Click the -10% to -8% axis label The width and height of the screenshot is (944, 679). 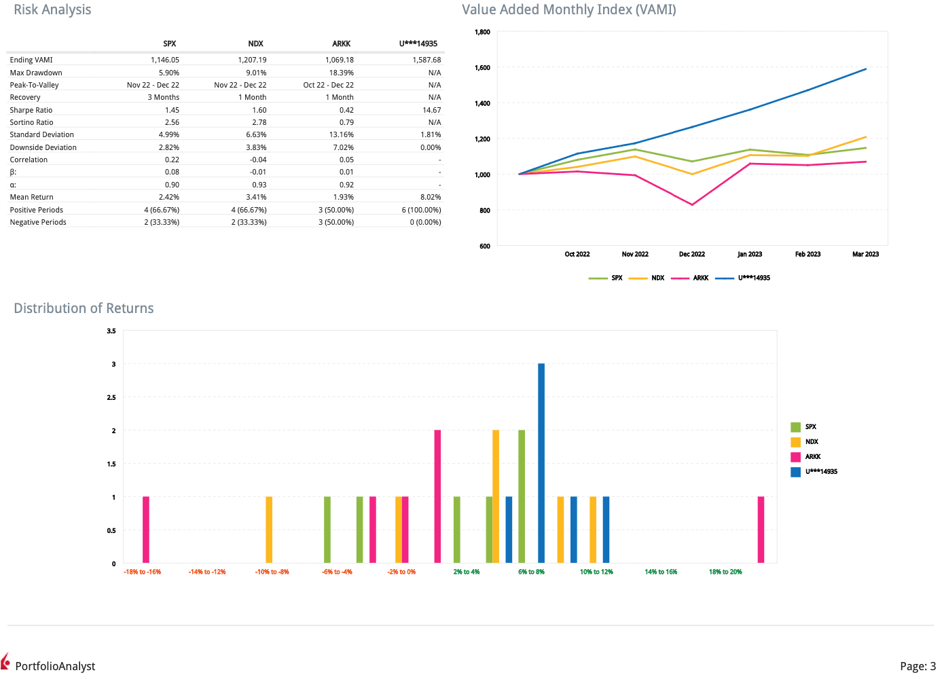pos(272,572)
